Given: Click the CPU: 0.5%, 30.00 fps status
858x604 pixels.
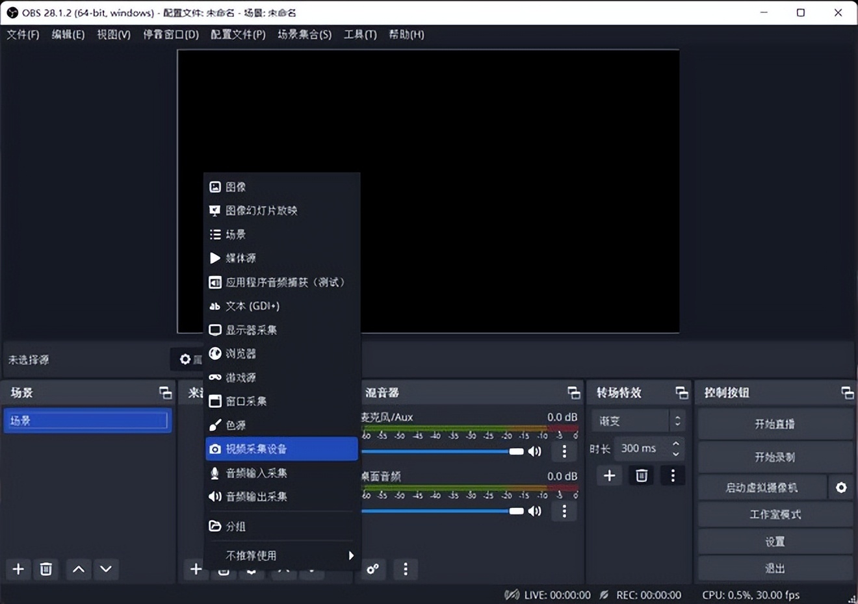Looking at the screenshot, I should tap(751, 595).
